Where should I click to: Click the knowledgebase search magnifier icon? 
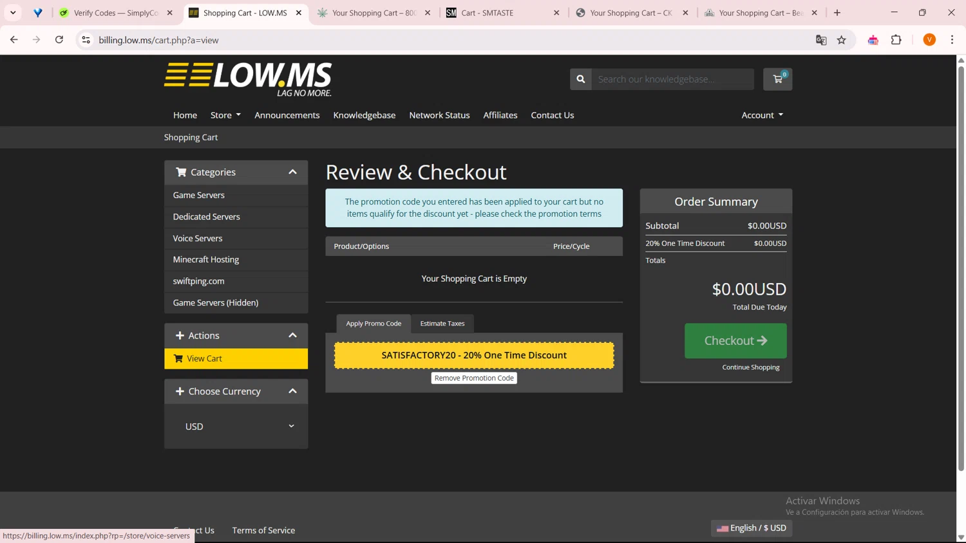(580, 79)
